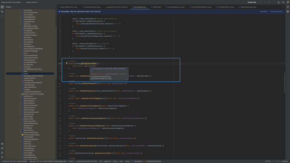The height and width of the screenshot is (163, 290).
Task: Click the intention lightbulb at getAdminUserName
Action: click(67, 63)
